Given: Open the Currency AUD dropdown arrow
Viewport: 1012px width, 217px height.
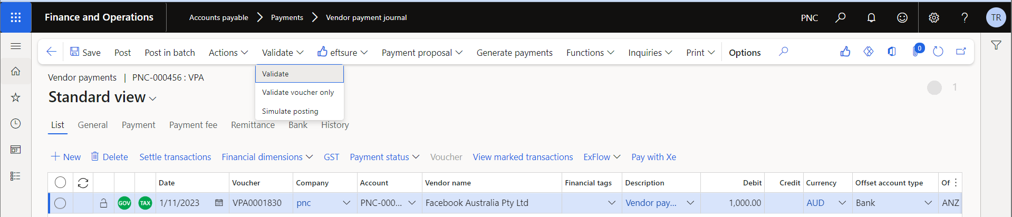Looking at the screenshot, I should click(842, 203).
